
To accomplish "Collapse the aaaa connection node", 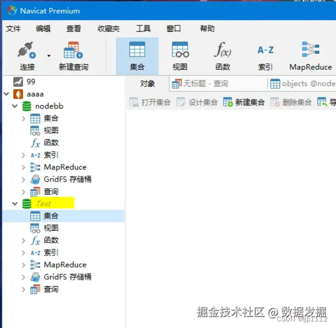I will (7, 94).
